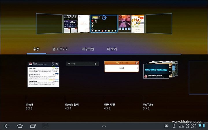208x130 pixels.
Task: Click the YouTube widget label
Action: click(x=148, y=105)
